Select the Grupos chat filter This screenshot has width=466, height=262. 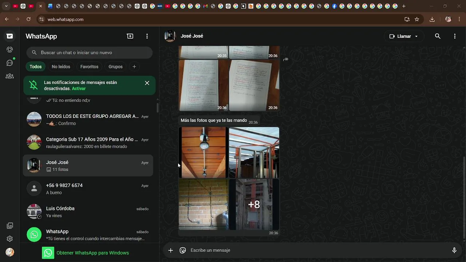point(115,67)
